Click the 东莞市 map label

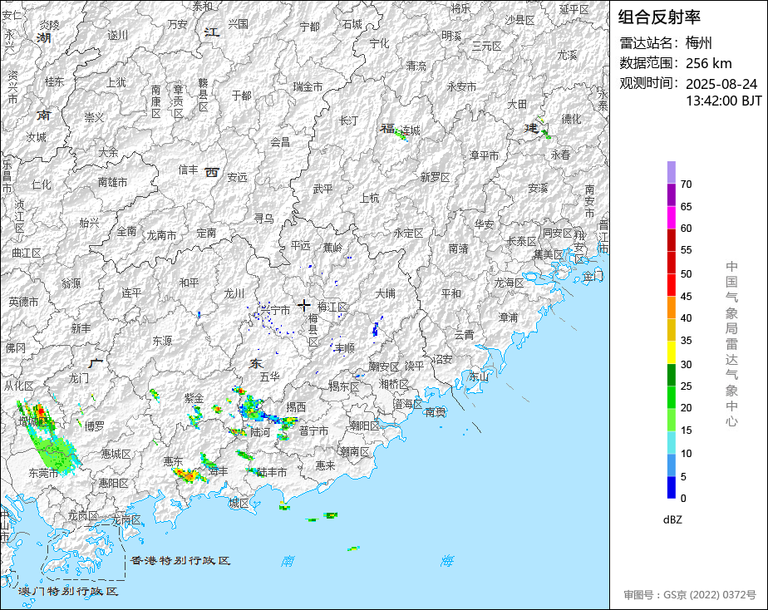pyautogui.click(x=43, y=473)
